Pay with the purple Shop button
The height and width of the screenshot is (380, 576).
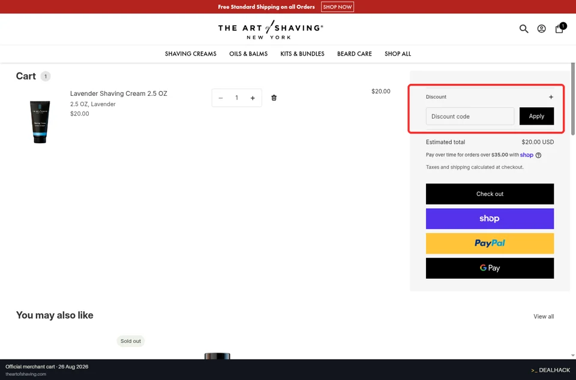490,219
